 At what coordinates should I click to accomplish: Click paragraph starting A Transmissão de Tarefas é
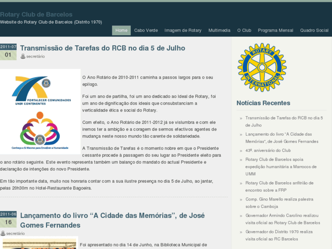tap(111, 159)
